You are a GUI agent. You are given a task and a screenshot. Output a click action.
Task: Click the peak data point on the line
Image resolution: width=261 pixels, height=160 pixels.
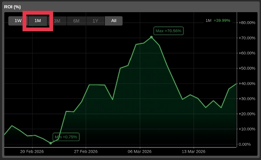tap(151, 37)
